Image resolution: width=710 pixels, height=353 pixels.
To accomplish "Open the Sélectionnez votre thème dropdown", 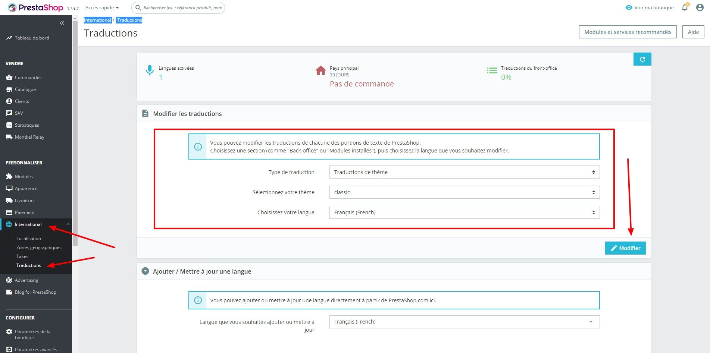I will pos(465,192).
